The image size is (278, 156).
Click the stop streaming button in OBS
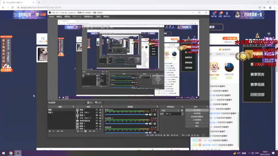click(197, 110)
